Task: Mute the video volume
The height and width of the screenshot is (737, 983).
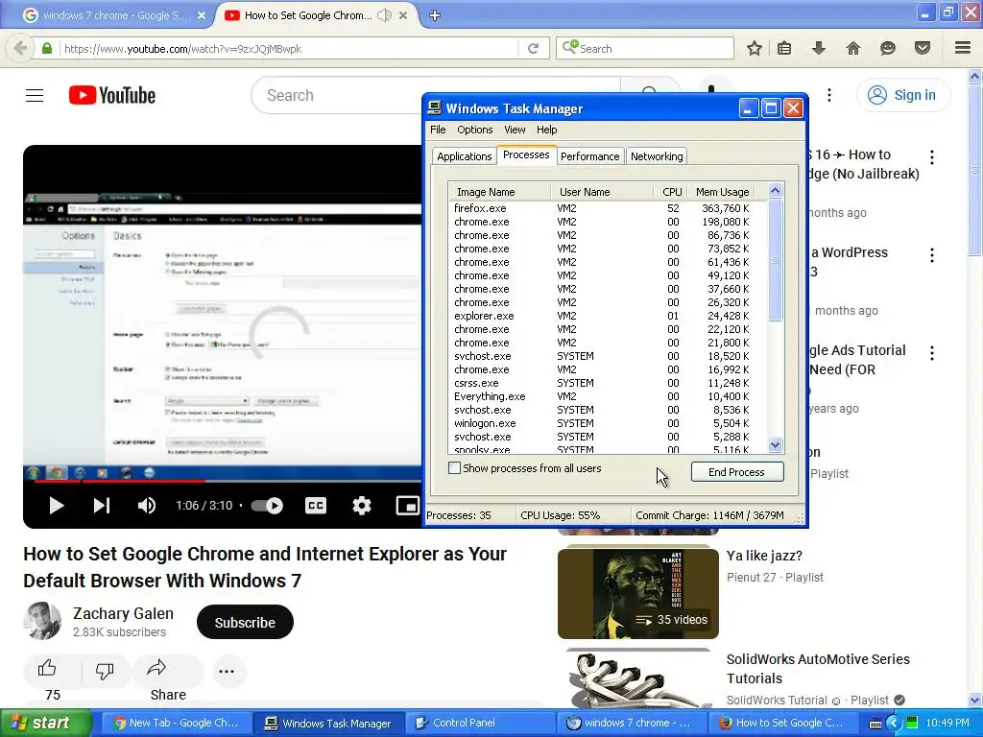Action: point(146,505)
